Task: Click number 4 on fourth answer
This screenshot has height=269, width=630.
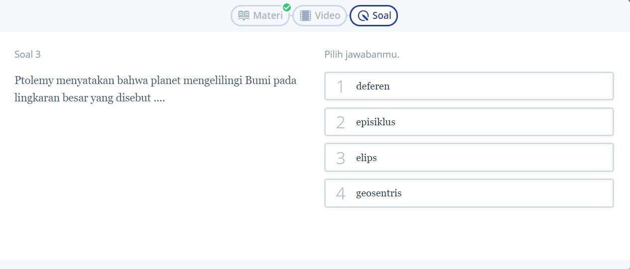Action: (341, 194)
